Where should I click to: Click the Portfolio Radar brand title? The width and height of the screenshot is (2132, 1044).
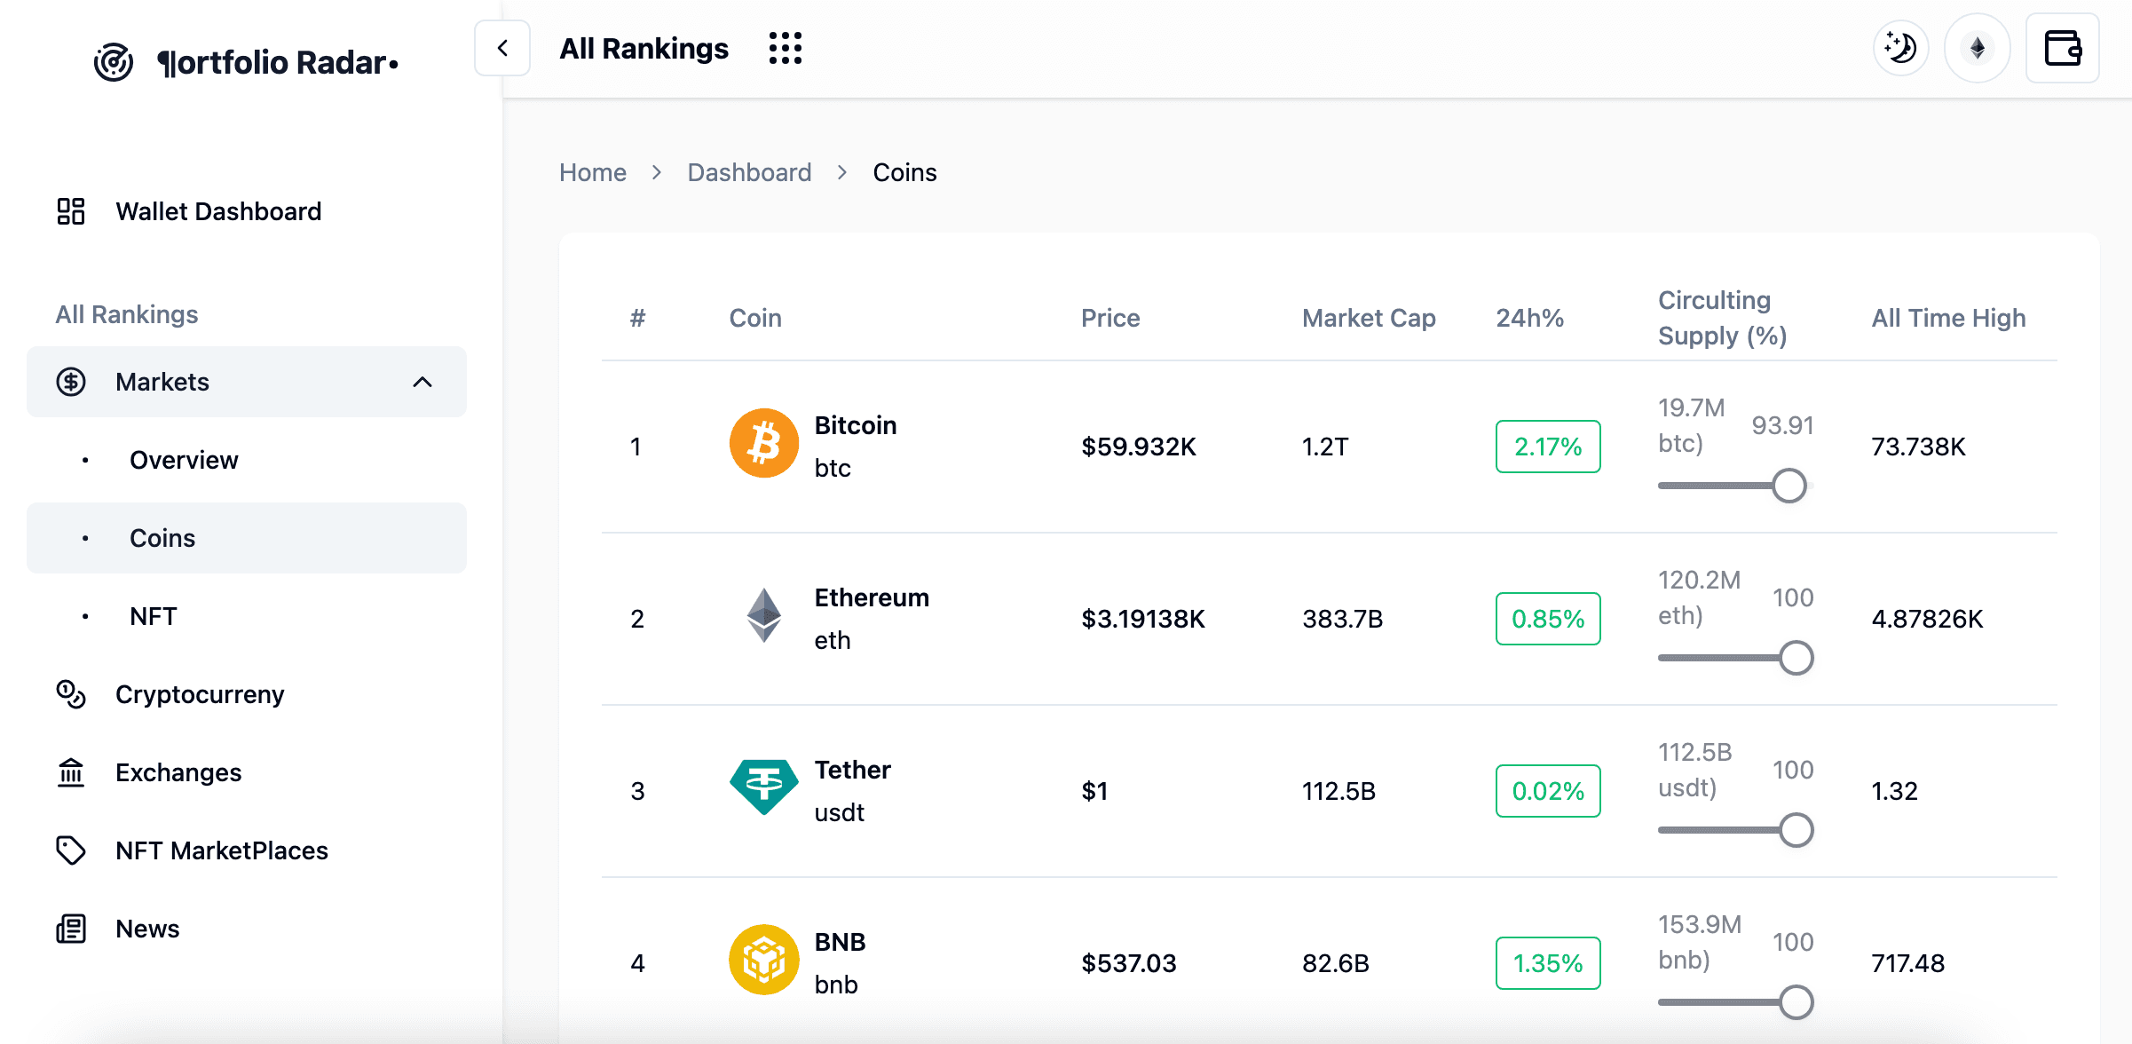click(x=278, y=62)
